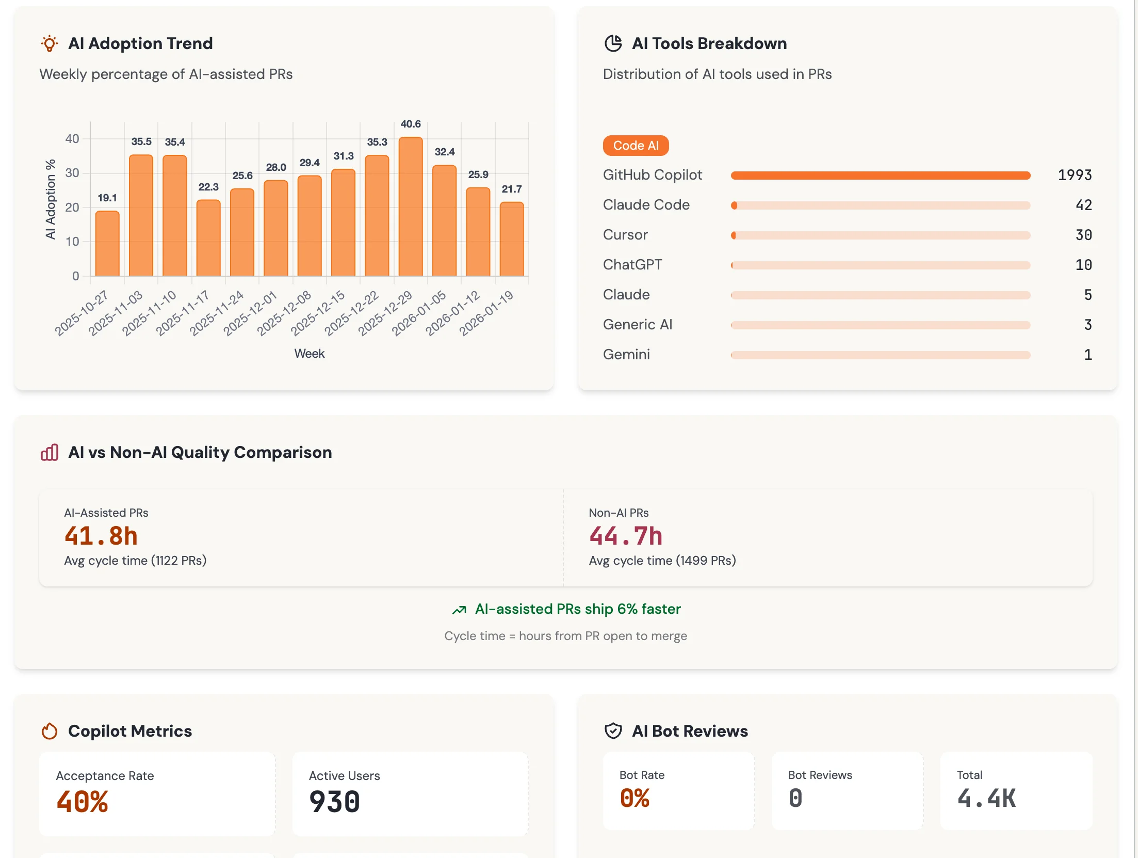This screenshot has height=858, width=1138.
Task: Click the Gemini usage bar
Action: coord(881,355)
